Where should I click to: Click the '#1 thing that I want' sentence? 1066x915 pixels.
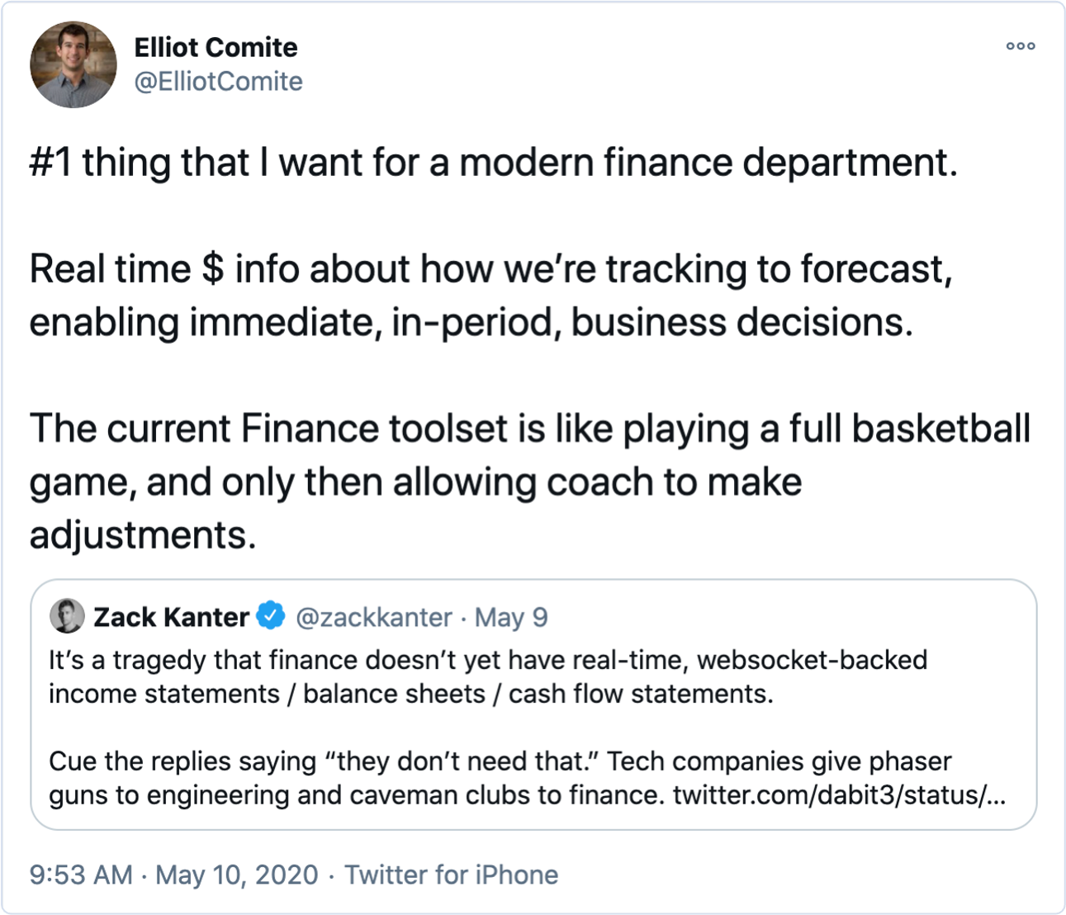[x=493, y=162]
